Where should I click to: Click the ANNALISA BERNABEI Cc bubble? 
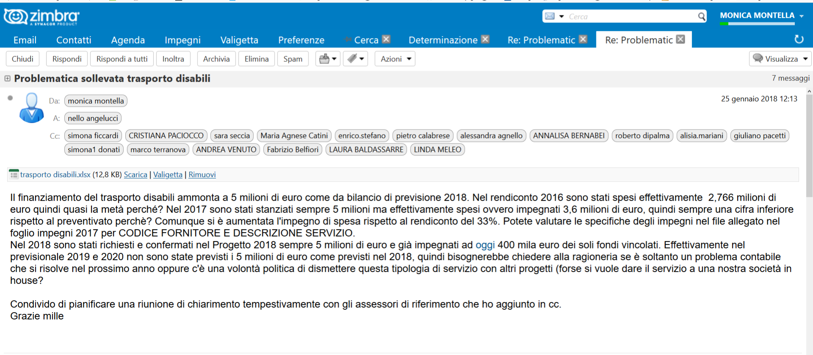coord(569,135)
